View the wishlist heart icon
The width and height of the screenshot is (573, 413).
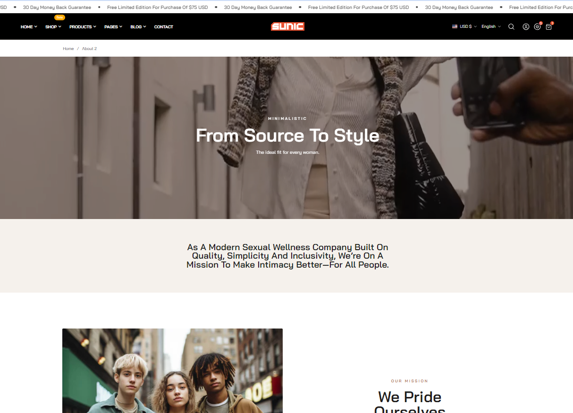[x=537, y=27]
